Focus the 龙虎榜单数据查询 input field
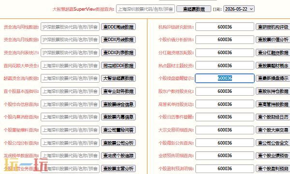 pos(70,156)
